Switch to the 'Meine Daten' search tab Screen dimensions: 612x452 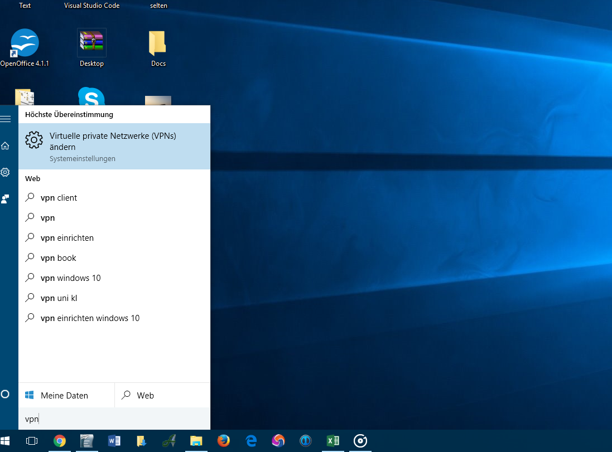tap(66, 396)
